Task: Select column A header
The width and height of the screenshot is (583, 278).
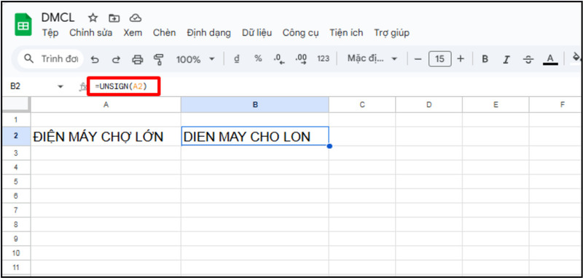Action: coord(106,105)
